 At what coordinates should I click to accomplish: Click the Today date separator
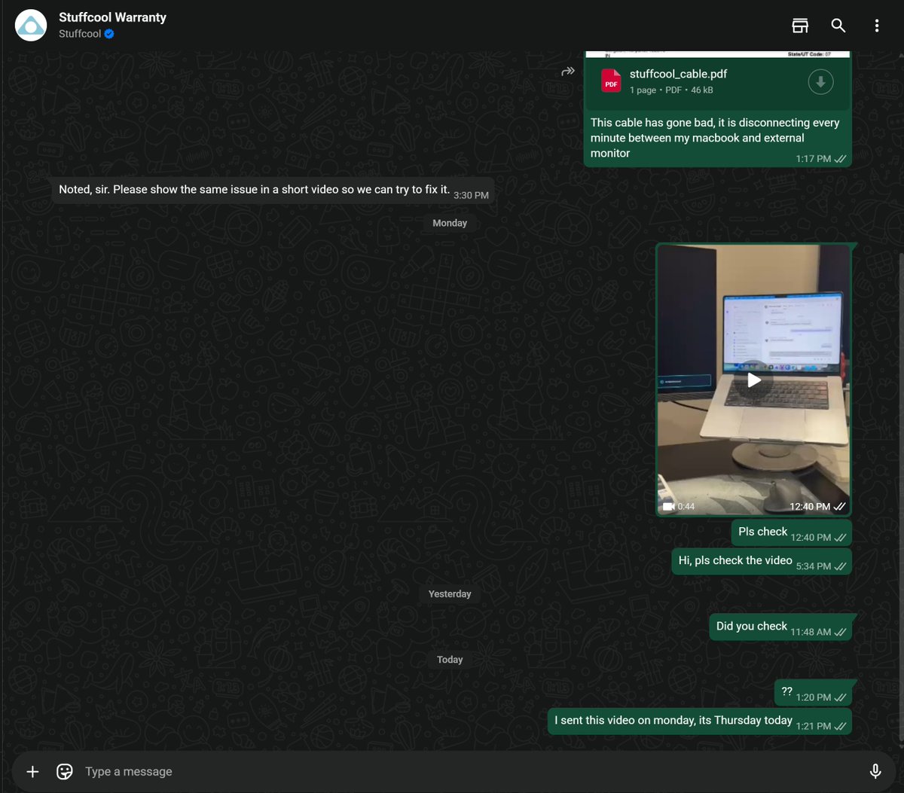pos(450,660)
